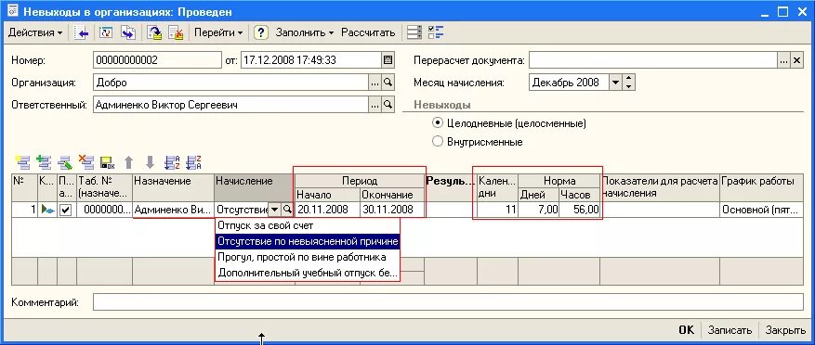
Task: Open the Месяц начисления dropdown arrow
Action: coord(615,83)
